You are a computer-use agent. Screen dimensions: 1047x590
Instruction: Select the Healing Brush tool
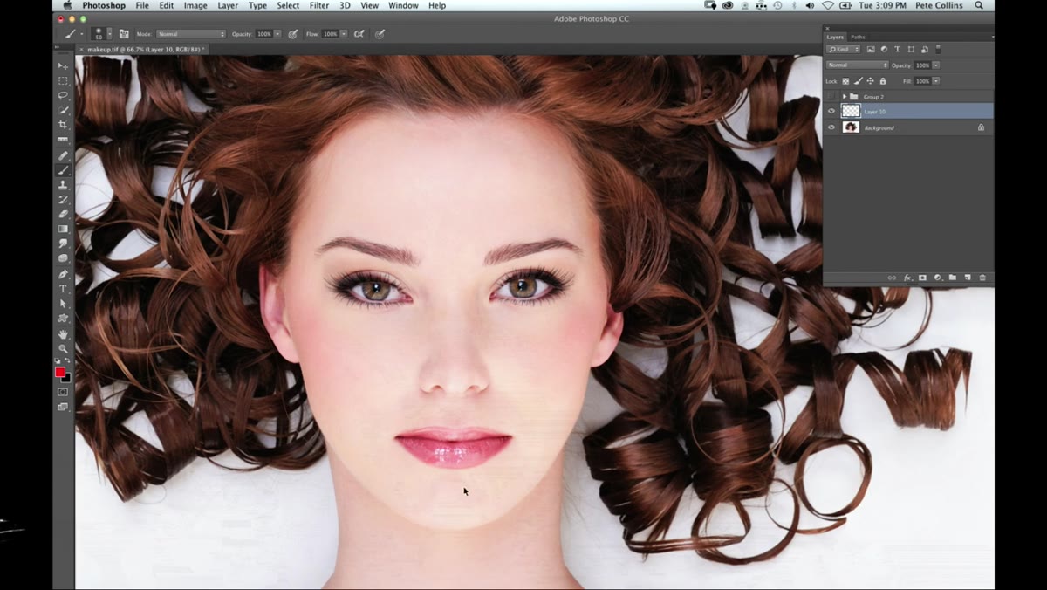[x=63, y=156]
